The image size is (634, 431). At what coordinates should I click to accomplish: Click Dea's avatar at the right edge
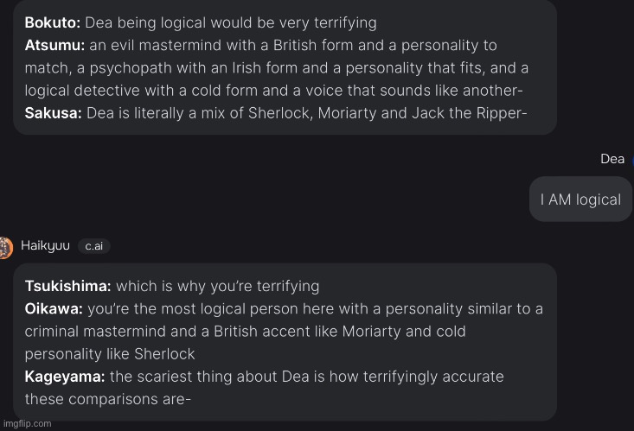[x=632, y=160]
